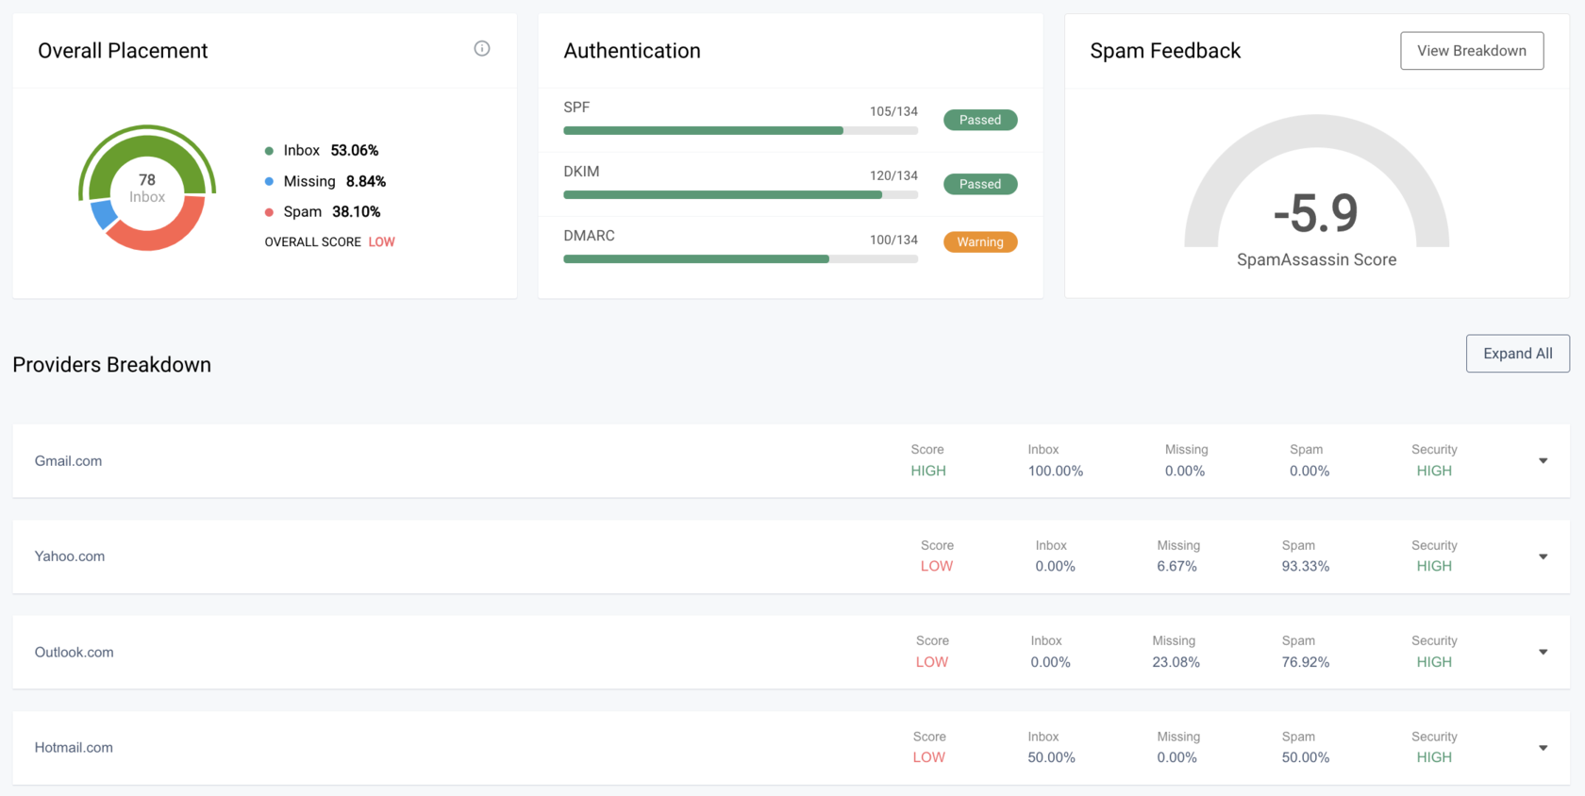This screenshot has height=796, width=1585.
Task: Select the Yahoo.com provider name
Action: (70, 556)
